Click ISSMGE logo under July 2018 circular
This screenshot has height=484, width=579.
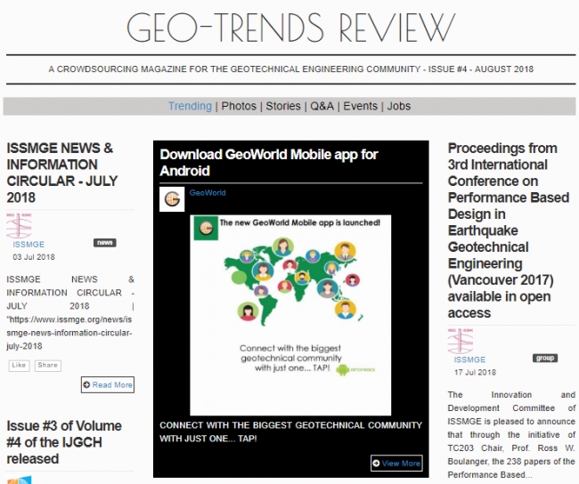[19, 225]
